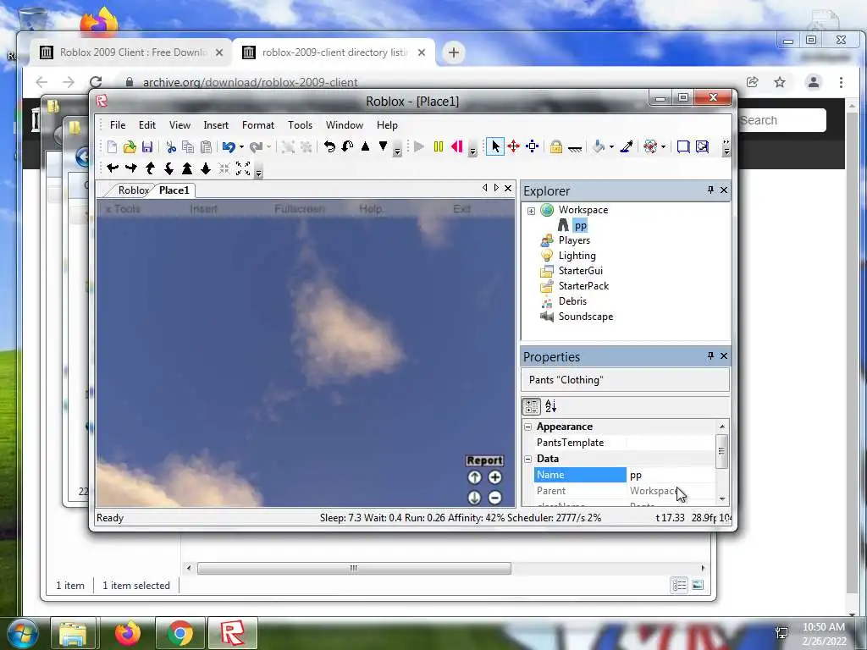The height and width of the screenshot is (650, 867).
Task: Click the camera pan left arrow icon
Action: (x=113, y=168)
